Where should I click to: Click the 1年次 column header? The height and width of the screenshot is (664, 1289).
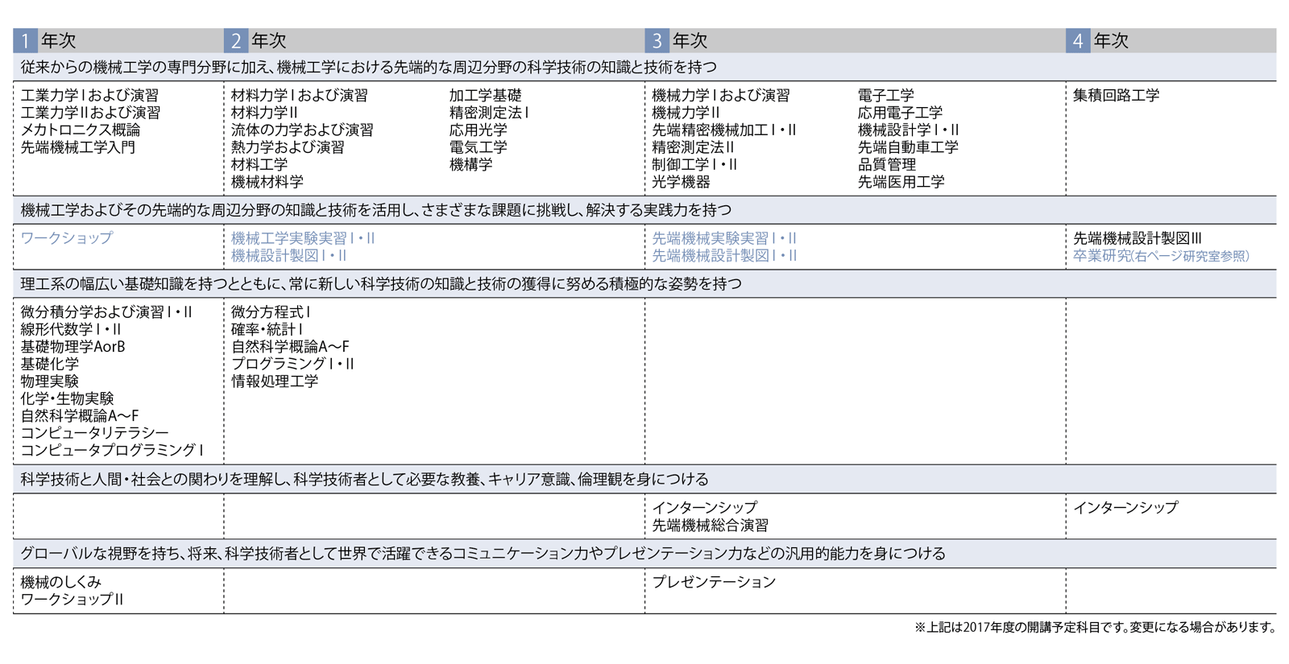(x=118, y=40)
